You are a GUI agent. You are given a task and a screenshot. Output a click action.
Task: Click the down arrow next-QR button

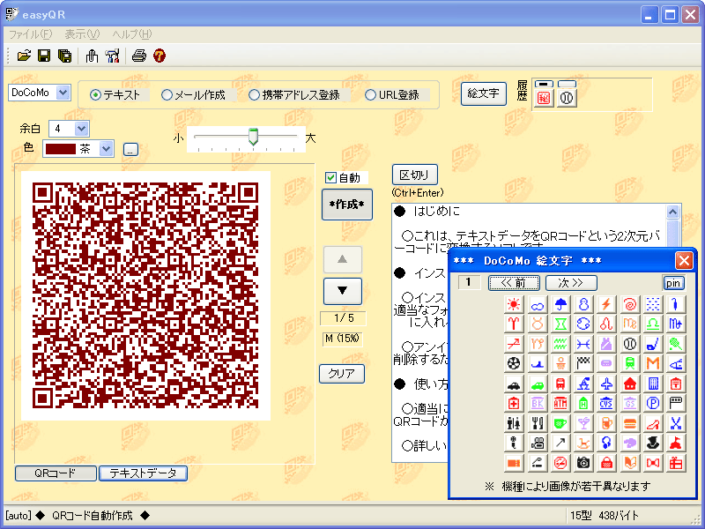pyautogui.click(x=342, y=291)
